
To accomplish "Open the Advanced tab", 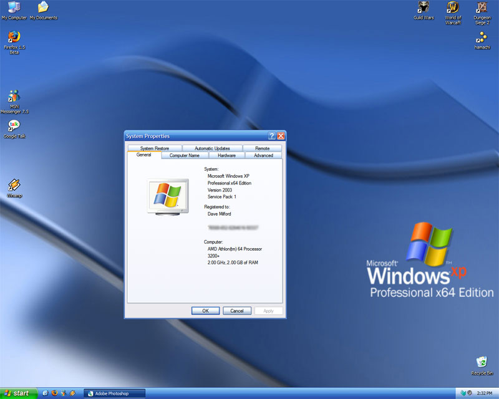I will [263, 155].
